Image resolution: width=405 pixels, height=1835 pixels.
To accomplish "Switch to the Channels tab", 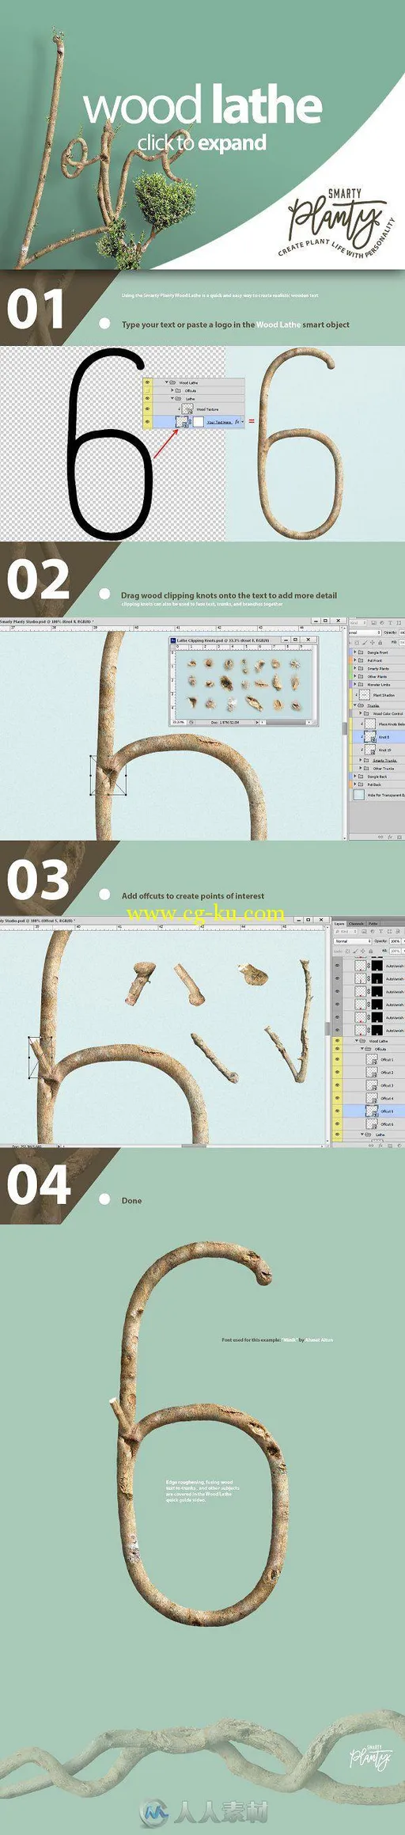I will tap(356, 924).
